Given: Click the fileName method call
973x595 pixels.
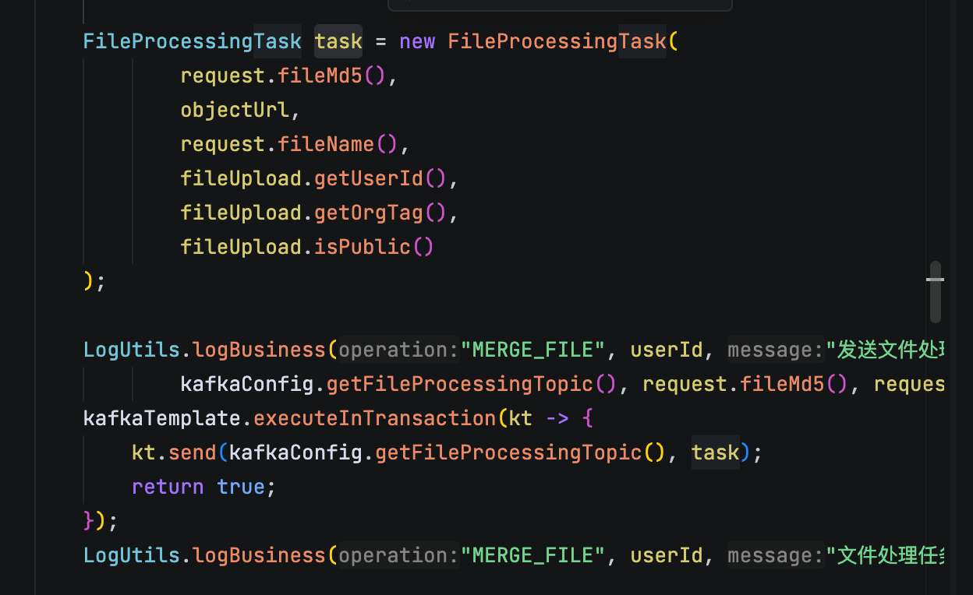Looking at the screenshot, I should tap(327, 144).
